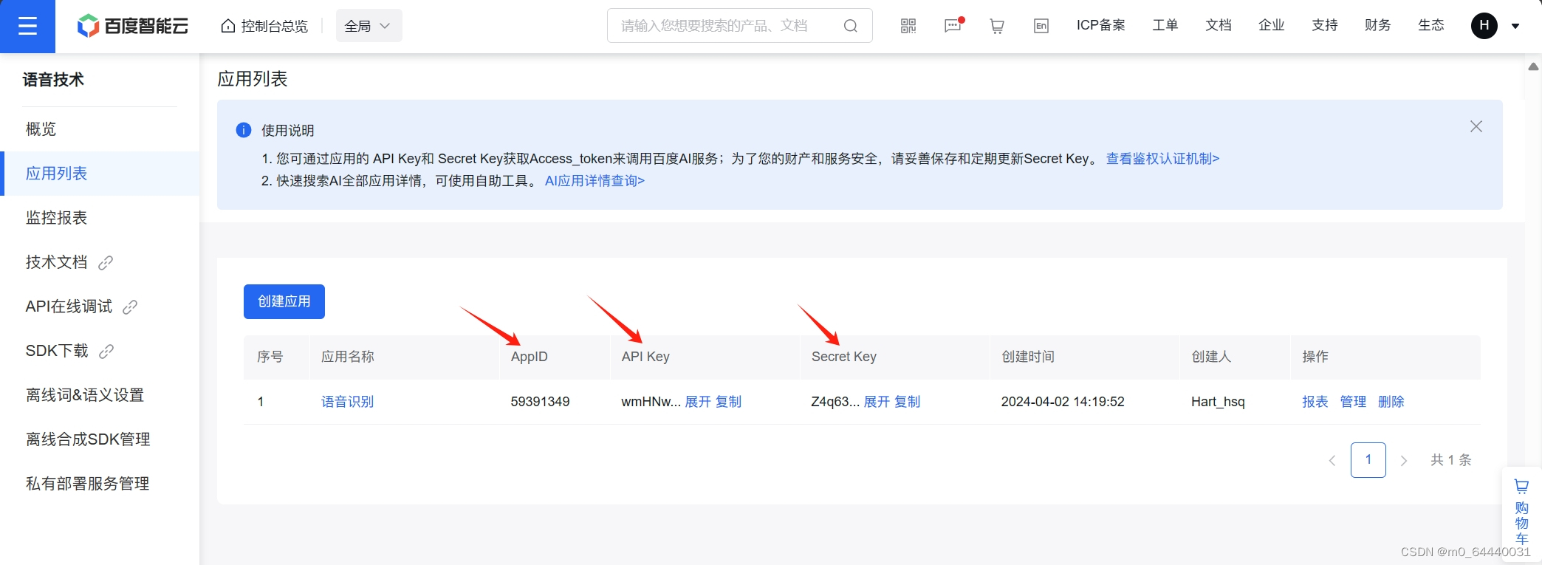Click the creation time 2024-04-02 14:19:52
Image resolution: width=1542 pixels, height=565 pixels.
click(x=1063, y=402)
